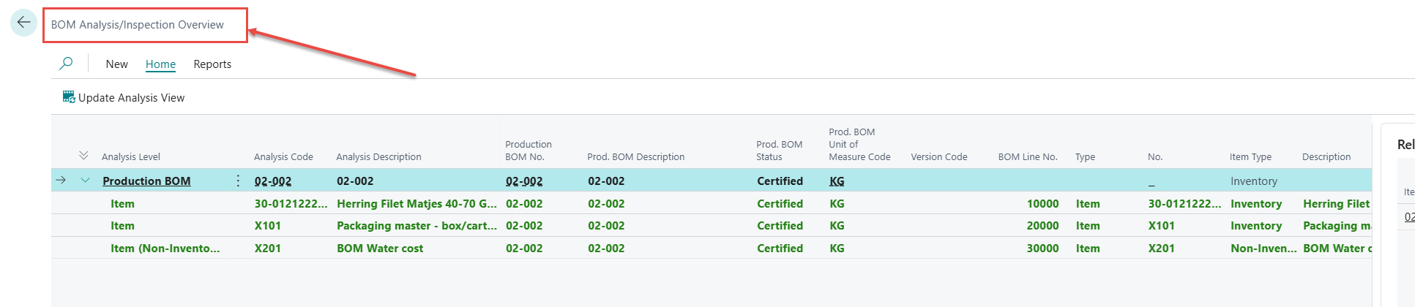Image resolution: width=1415 pixels, height=307 pixels.
Task: Select the X201 BOM Water cost row
Action: (x=379, y=249)
